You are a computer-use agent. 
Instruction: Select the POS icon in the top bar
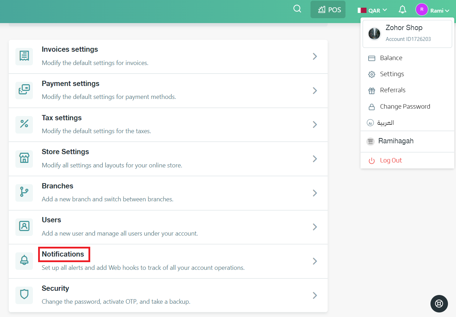coord(328,9)
